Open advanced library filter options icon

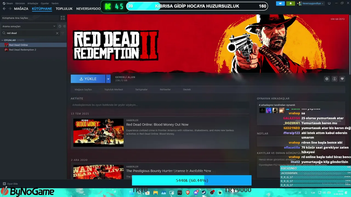click(x=63, y=33)
